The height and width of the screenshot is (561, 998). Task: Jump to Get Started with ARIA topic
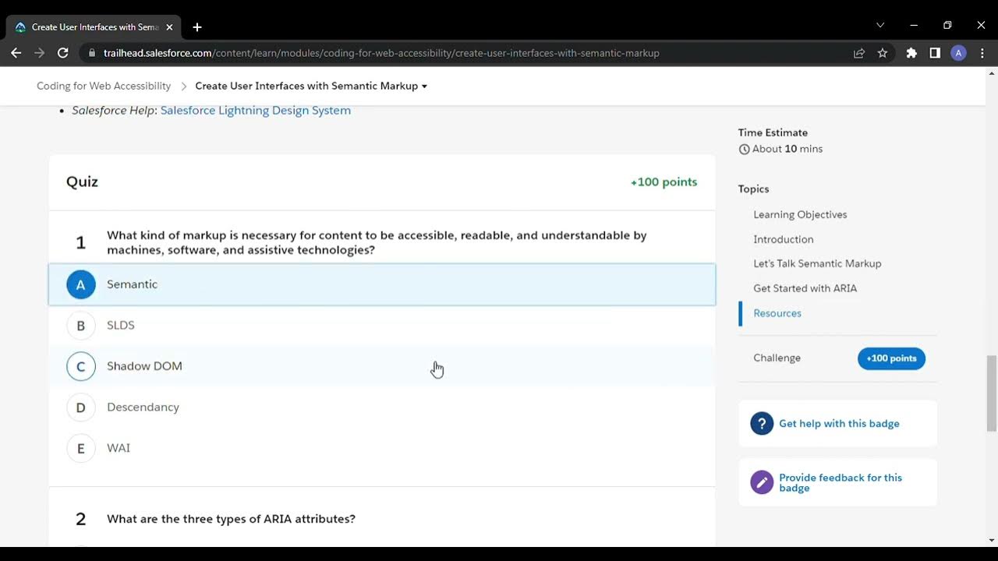point(805,288)
